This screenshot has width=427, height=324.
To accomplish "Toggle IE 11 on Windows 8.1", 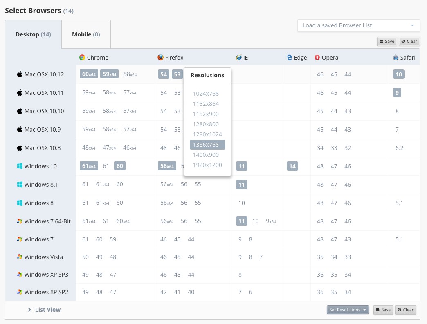I will pos(242,184).
